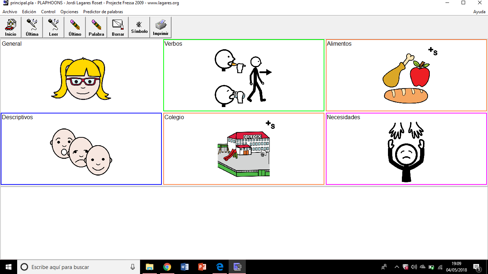The height and width of the screenshot is (274, 488).
Task: Click the volume speaker tray icon
Action: (x=414, y=267)
